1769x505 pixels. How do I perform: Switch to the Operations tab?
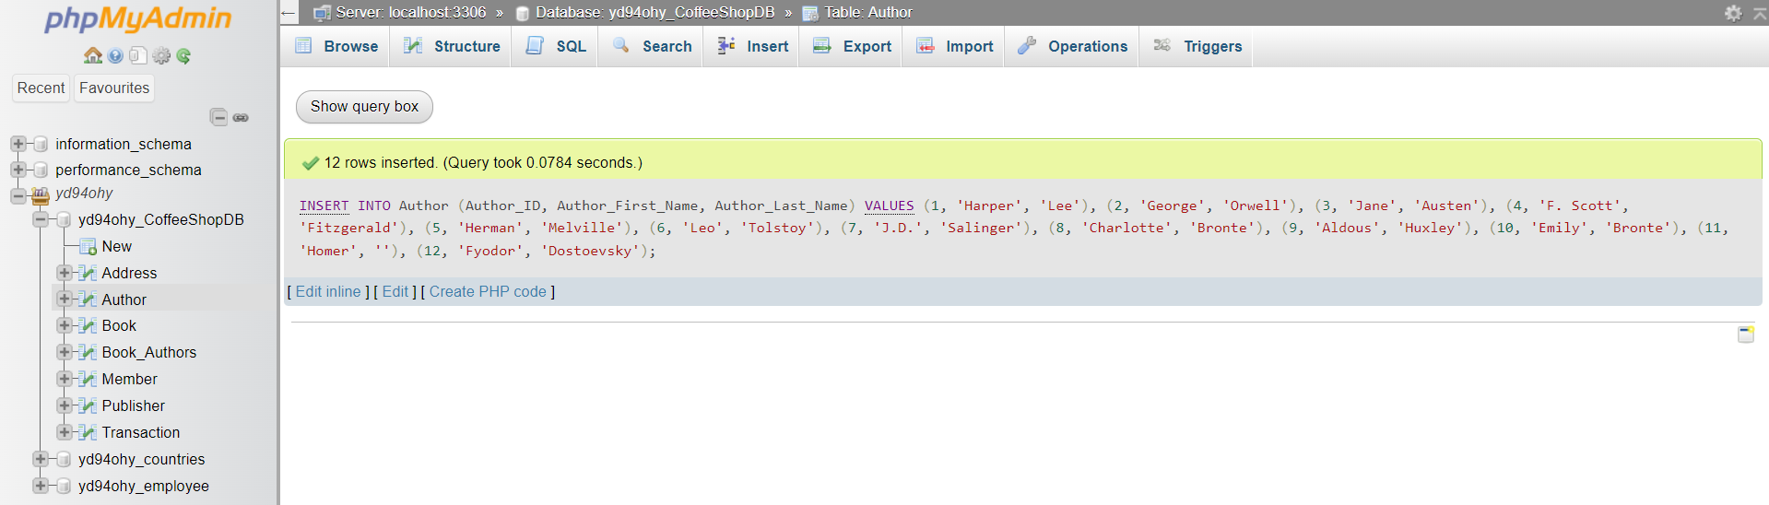(x=1072, y=46)
